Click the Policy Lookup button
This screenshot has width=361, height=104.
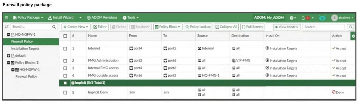click(198, 27)
